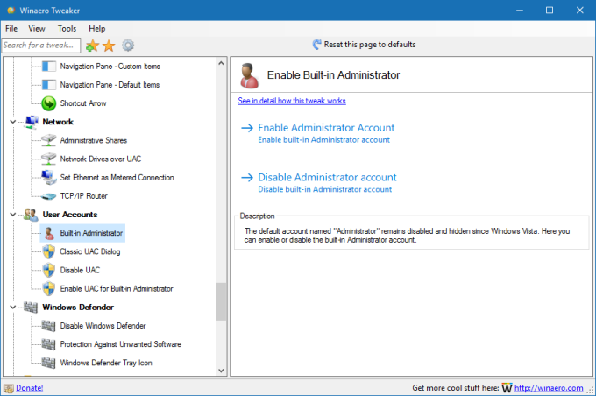596x396 pixels.
Task: Focus the Search for a tweak field
Action: 41,46
